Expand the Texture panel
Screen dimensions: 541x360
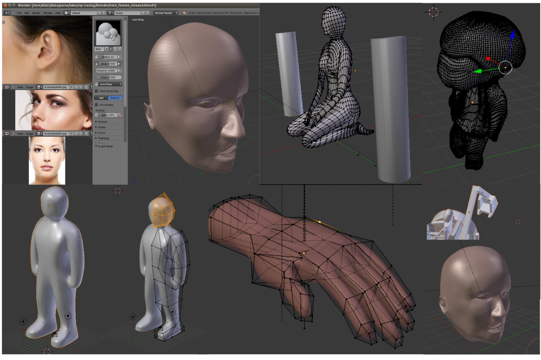coord(102,121)
